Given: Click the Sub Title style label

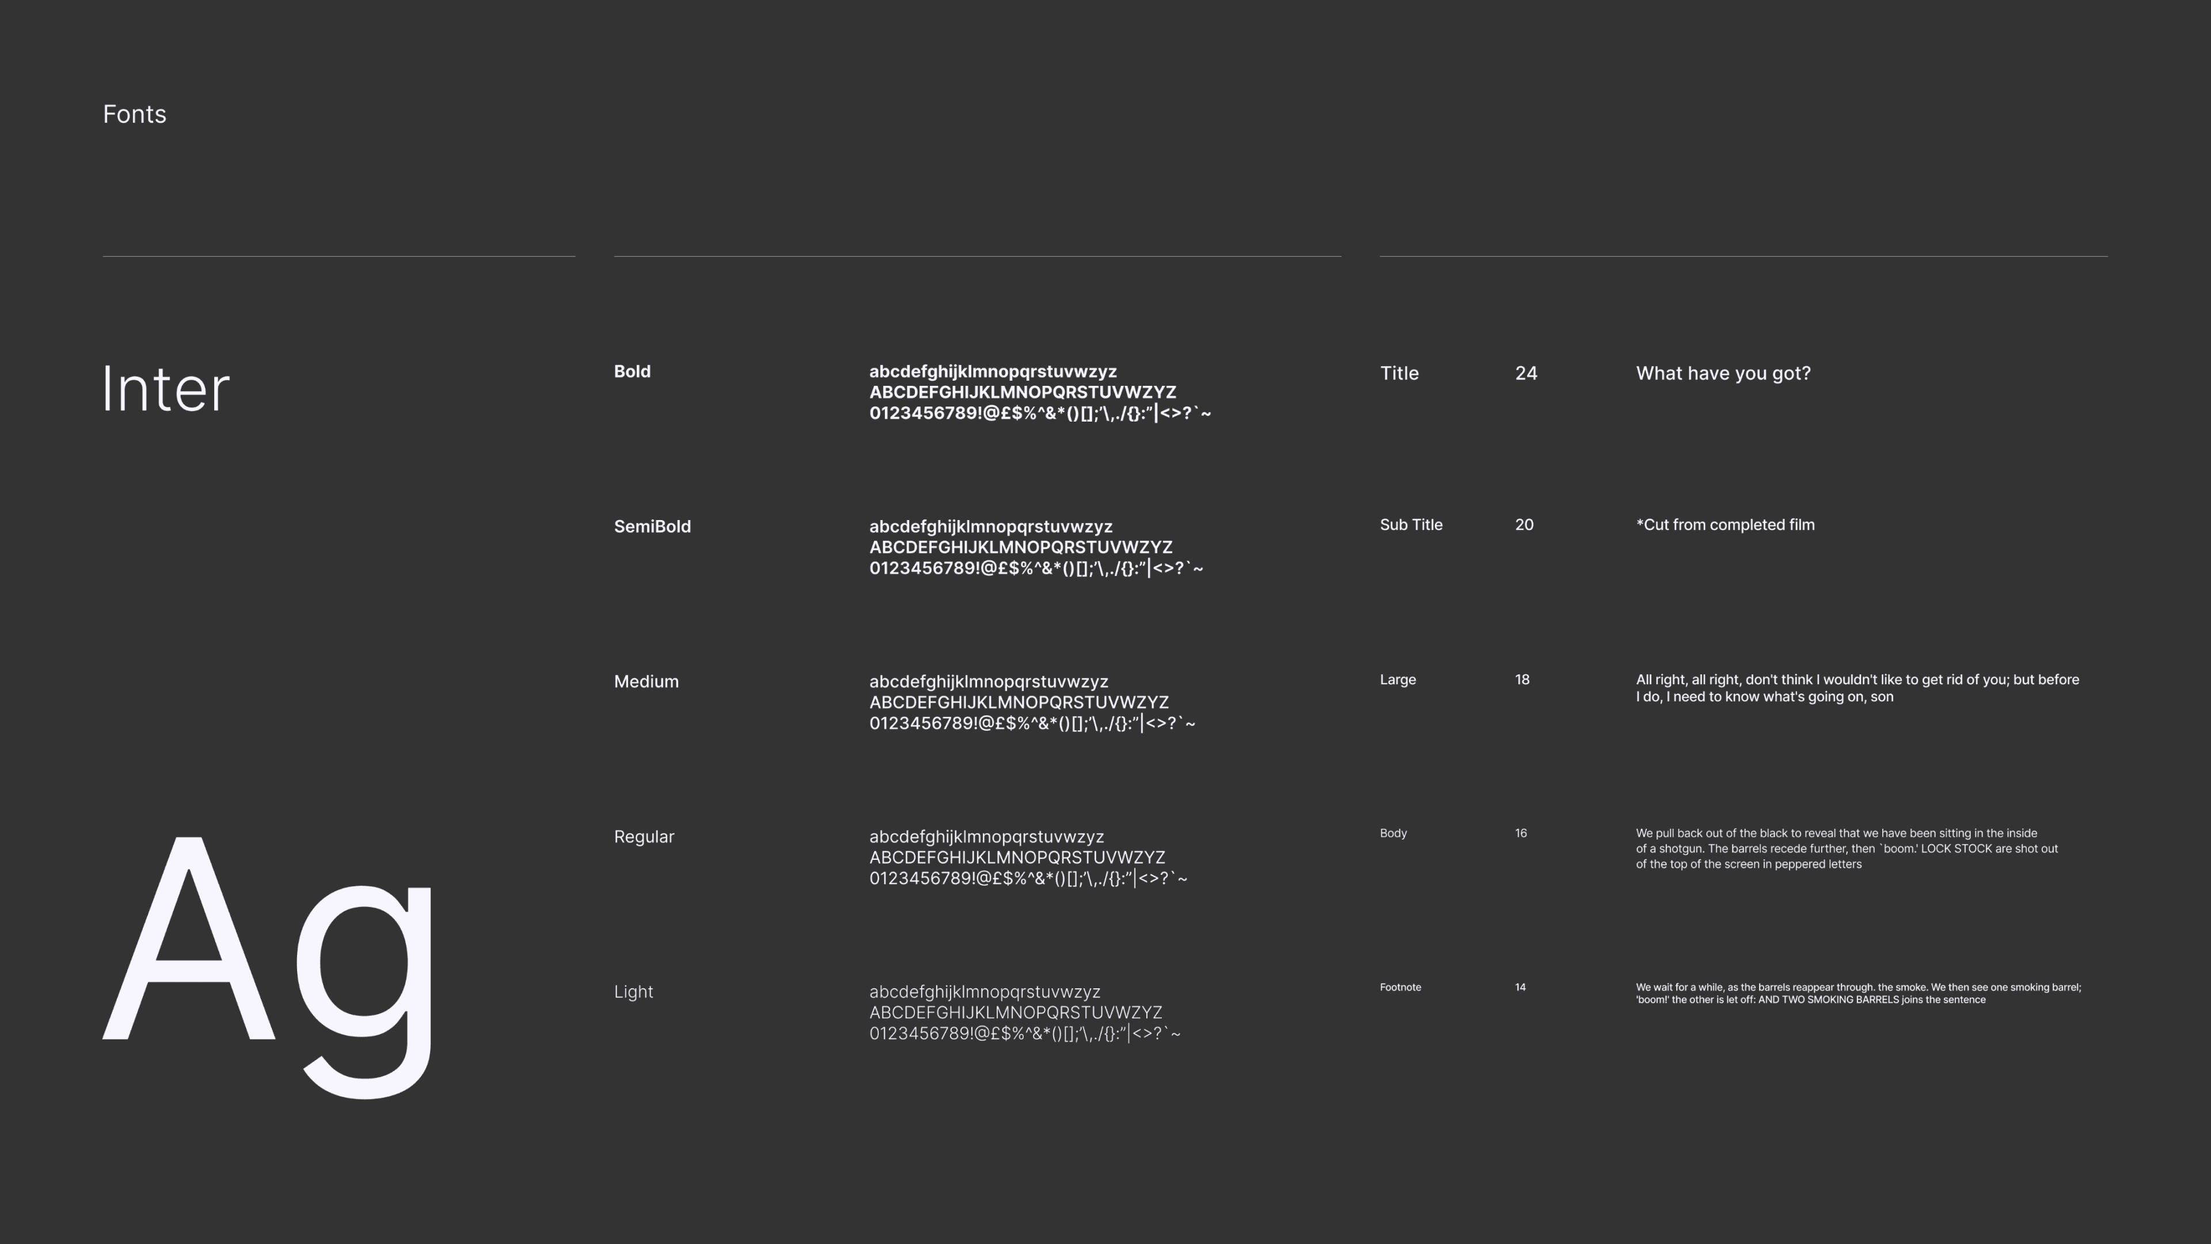Looking at the screenshot, I should pyautogui.click(x=1410, y=525).
